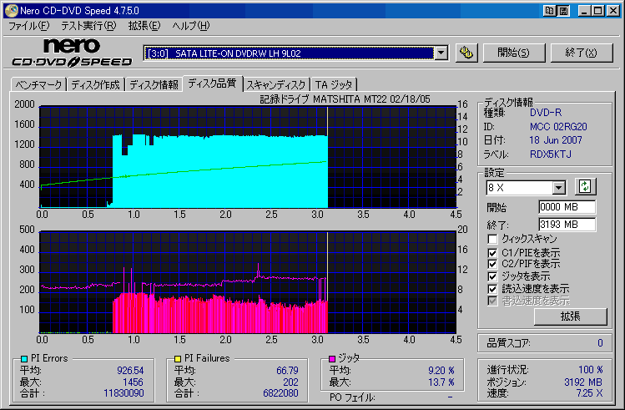Uncheck C1/PIEを表示 checkbox
This screenshot has height=410, width=625.
pyautogui.click(x=492, y=253)
